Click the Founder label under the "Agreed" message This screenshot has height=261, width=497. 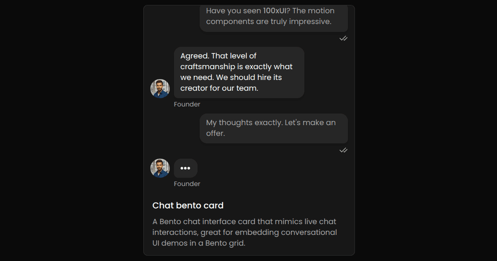click(x=187, y=104)
